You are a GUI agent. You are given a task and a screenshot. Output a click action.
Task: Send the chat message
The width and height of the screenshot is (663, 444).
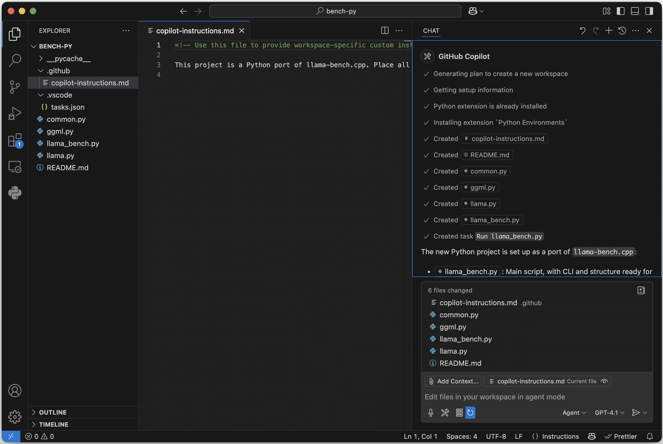tap(635, 413)
